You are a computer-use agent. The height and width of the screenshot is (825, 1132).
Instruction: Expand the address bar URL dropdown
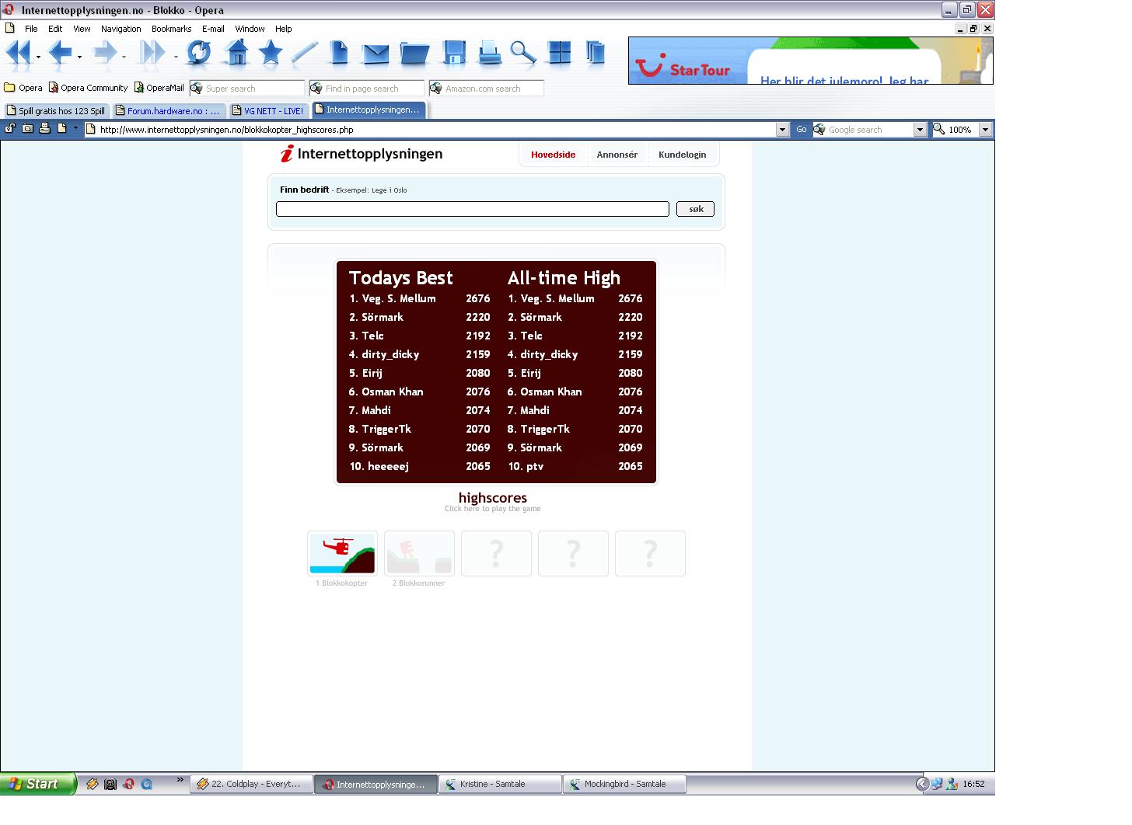783,130
